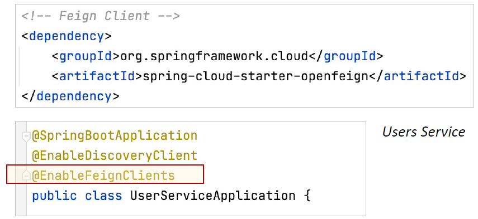This screenshot has height=219, width=478.
Task: Click the closing artifactId tag
Action: coord(417,76)
